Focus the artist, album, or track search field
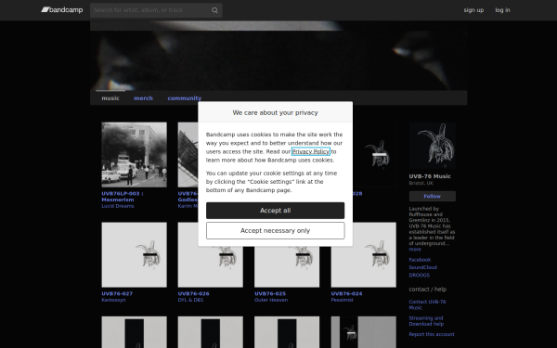Viewport: 557px width, 348px height. [x=156, y=10]
